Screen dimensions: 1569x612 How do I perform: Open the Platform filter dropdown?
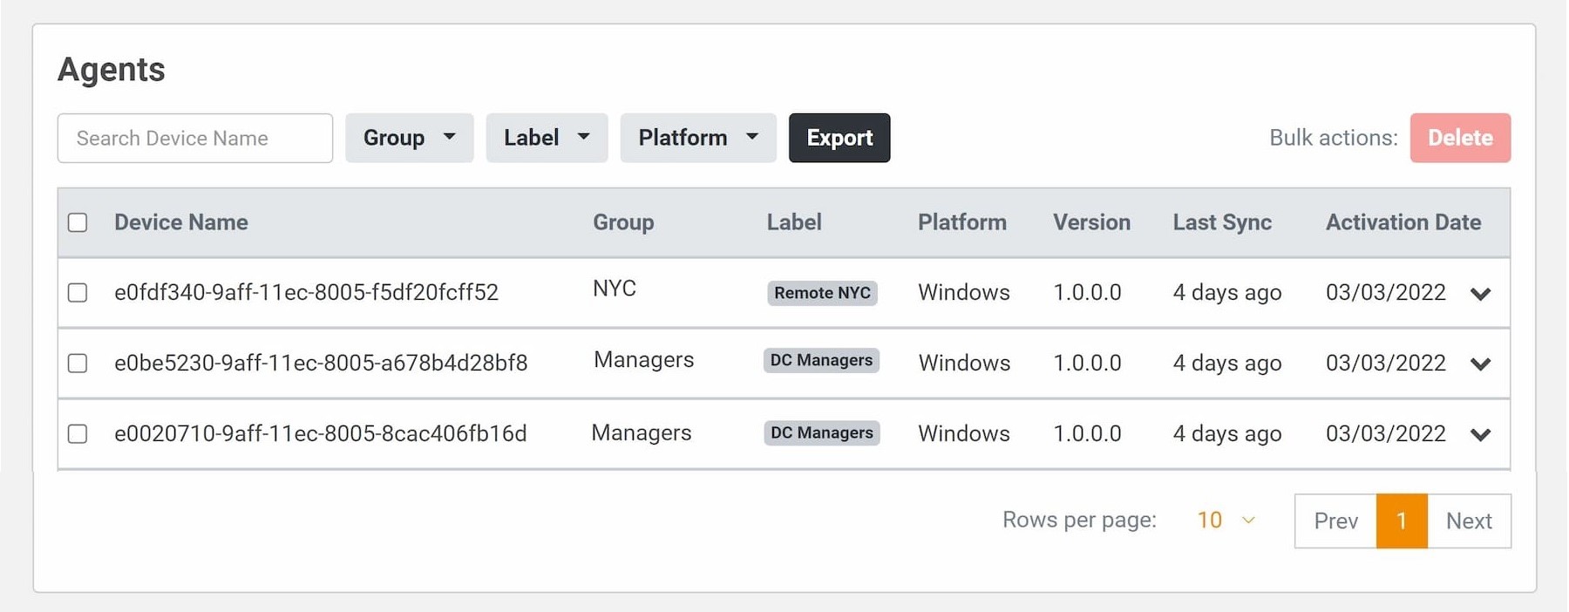click(698, 138)
